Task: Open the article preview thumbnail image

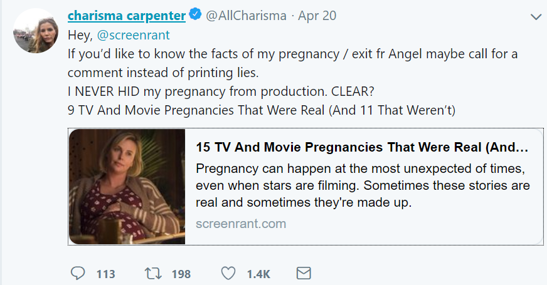Action: 127,187
